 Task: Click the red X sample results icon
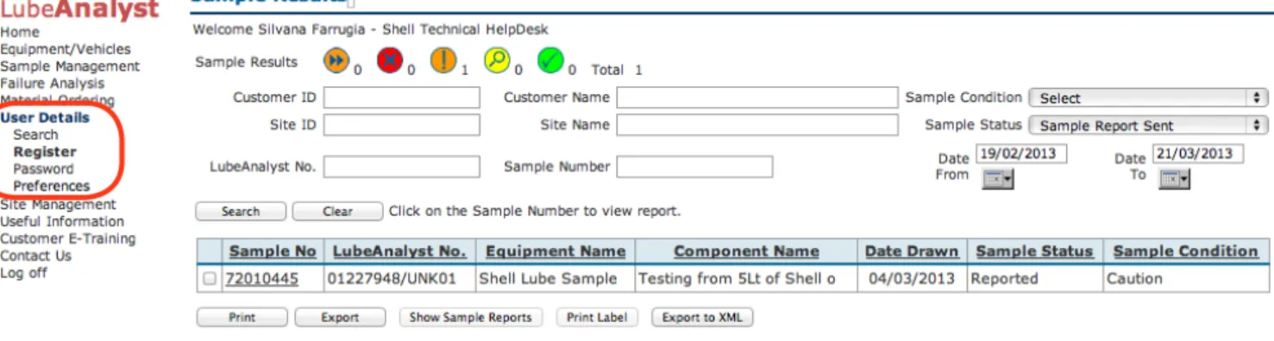[390, 61]
